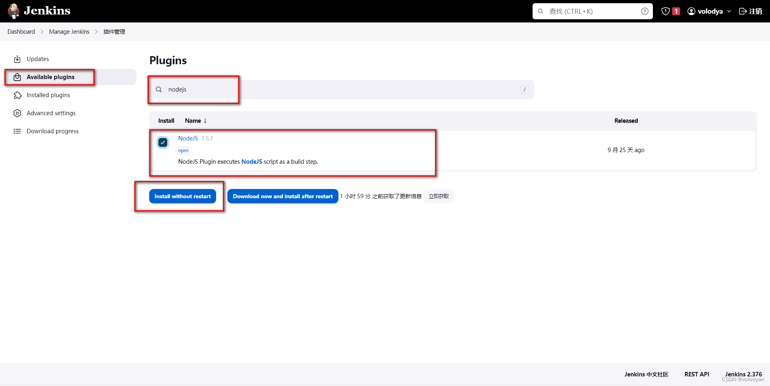Click the Updates download icon
The image size is (770, 386).
[x=17, y=59]
